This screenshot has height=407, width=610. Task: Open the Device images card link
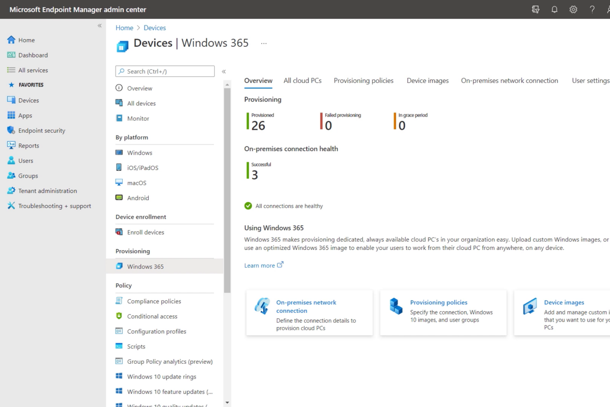(564, 302)
